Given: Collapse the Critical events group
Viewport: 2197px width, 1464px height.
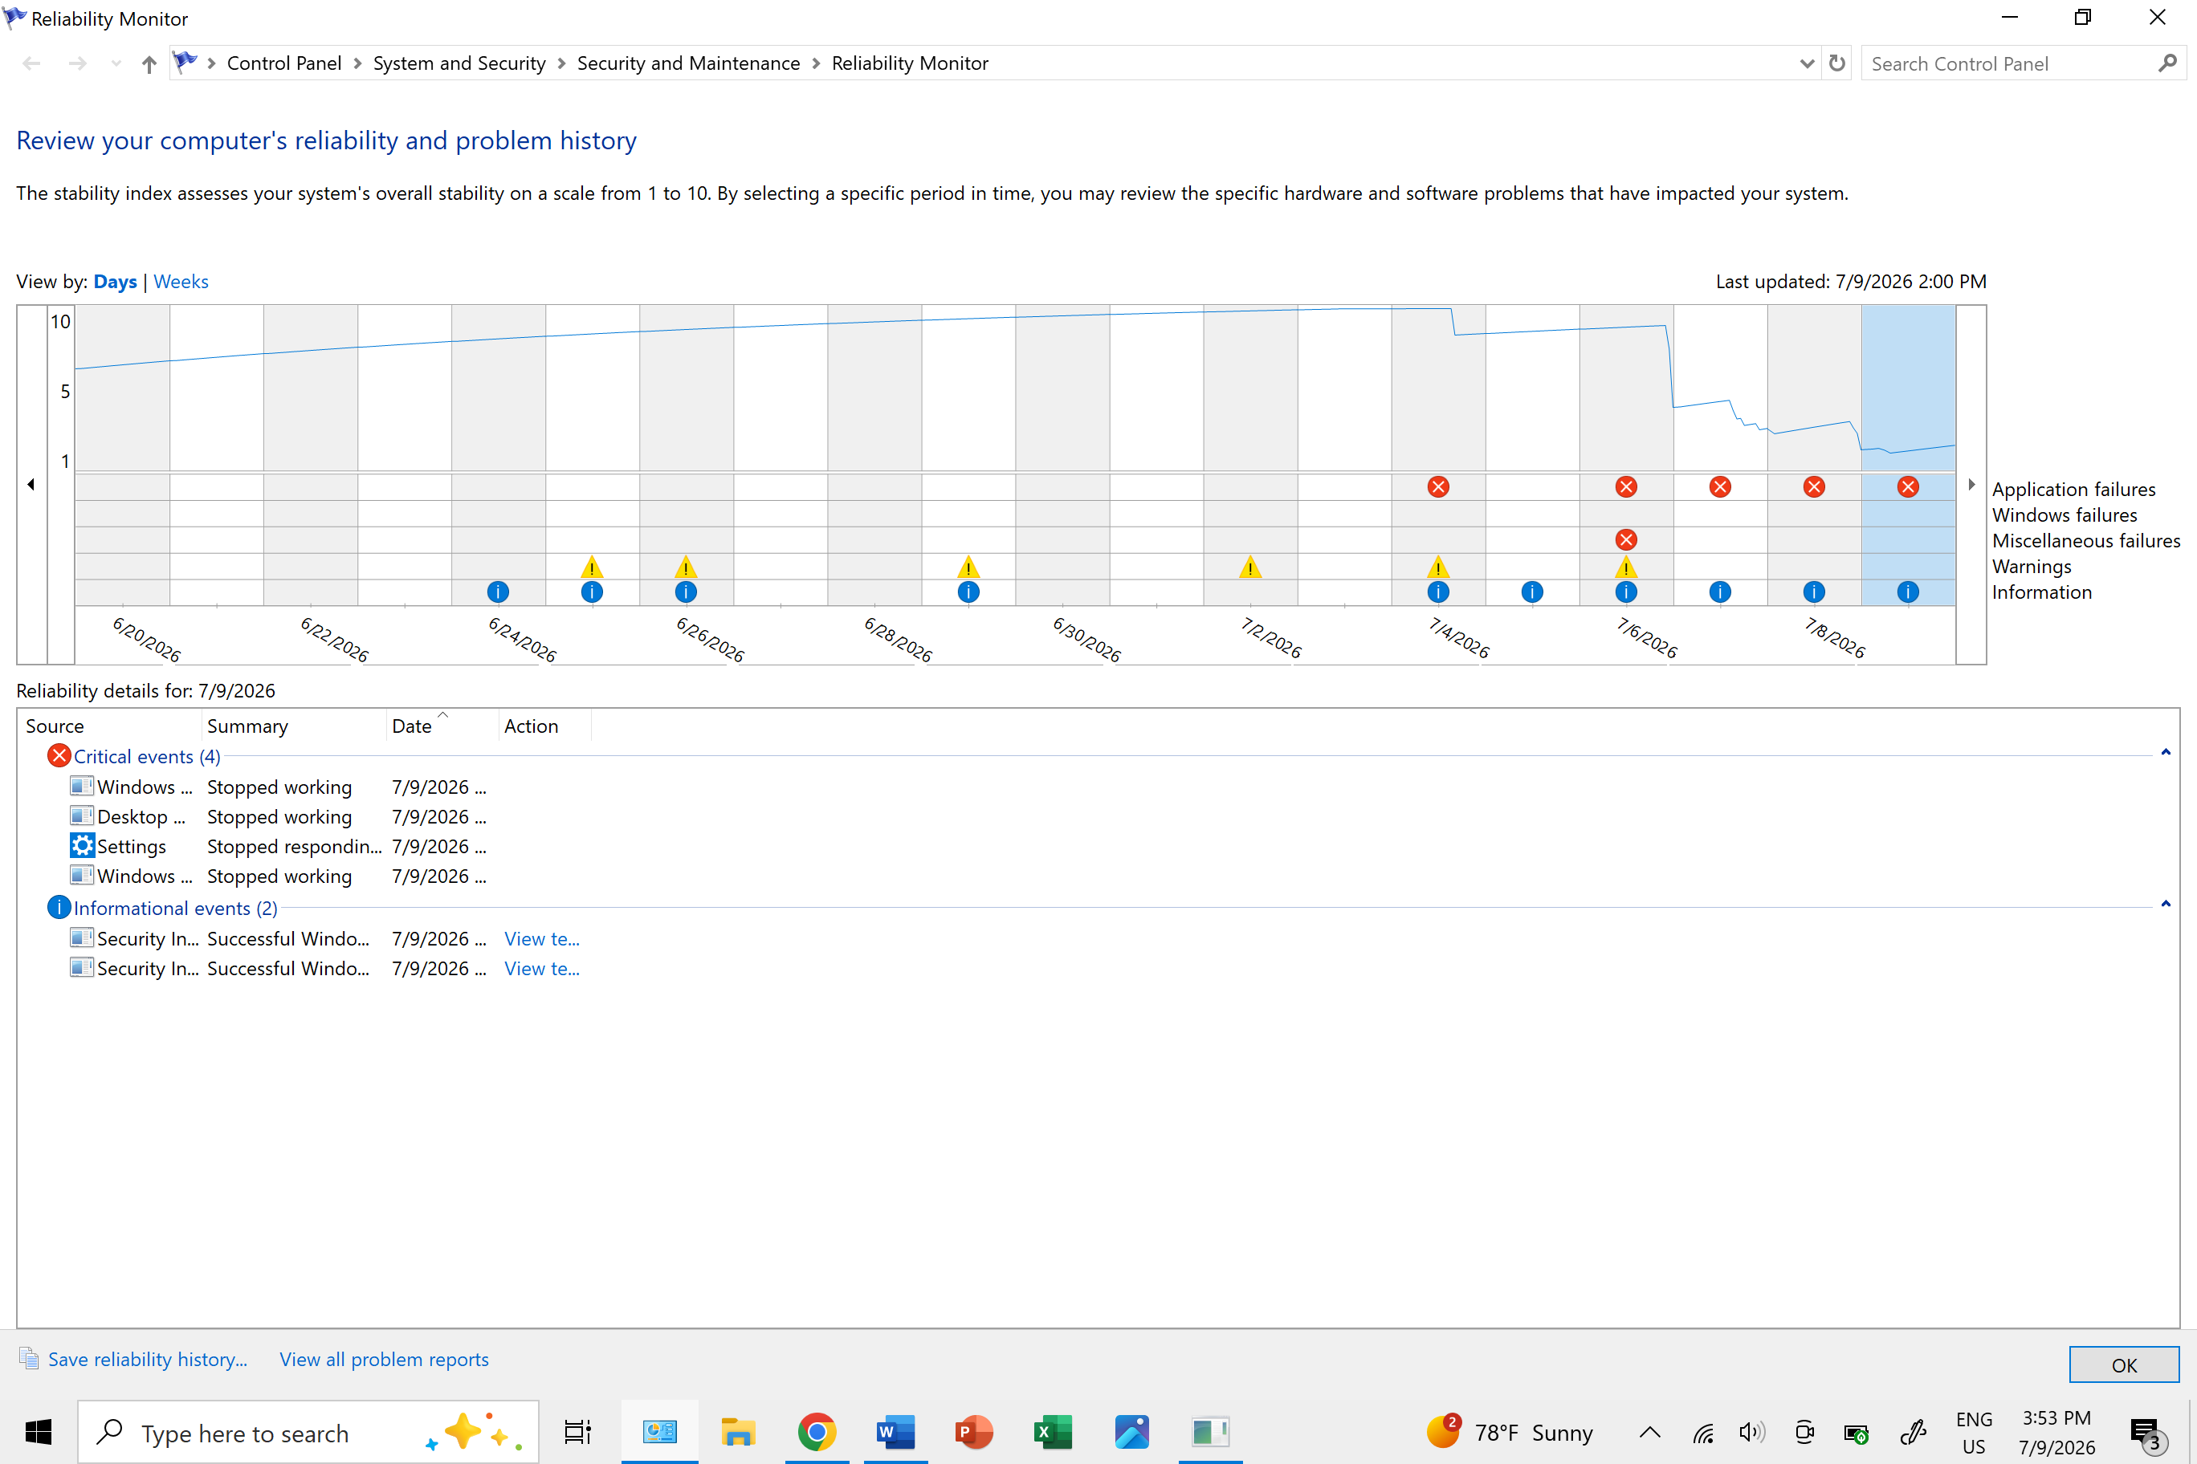Looking at the screenshot, I should (x=2165, y=753).
